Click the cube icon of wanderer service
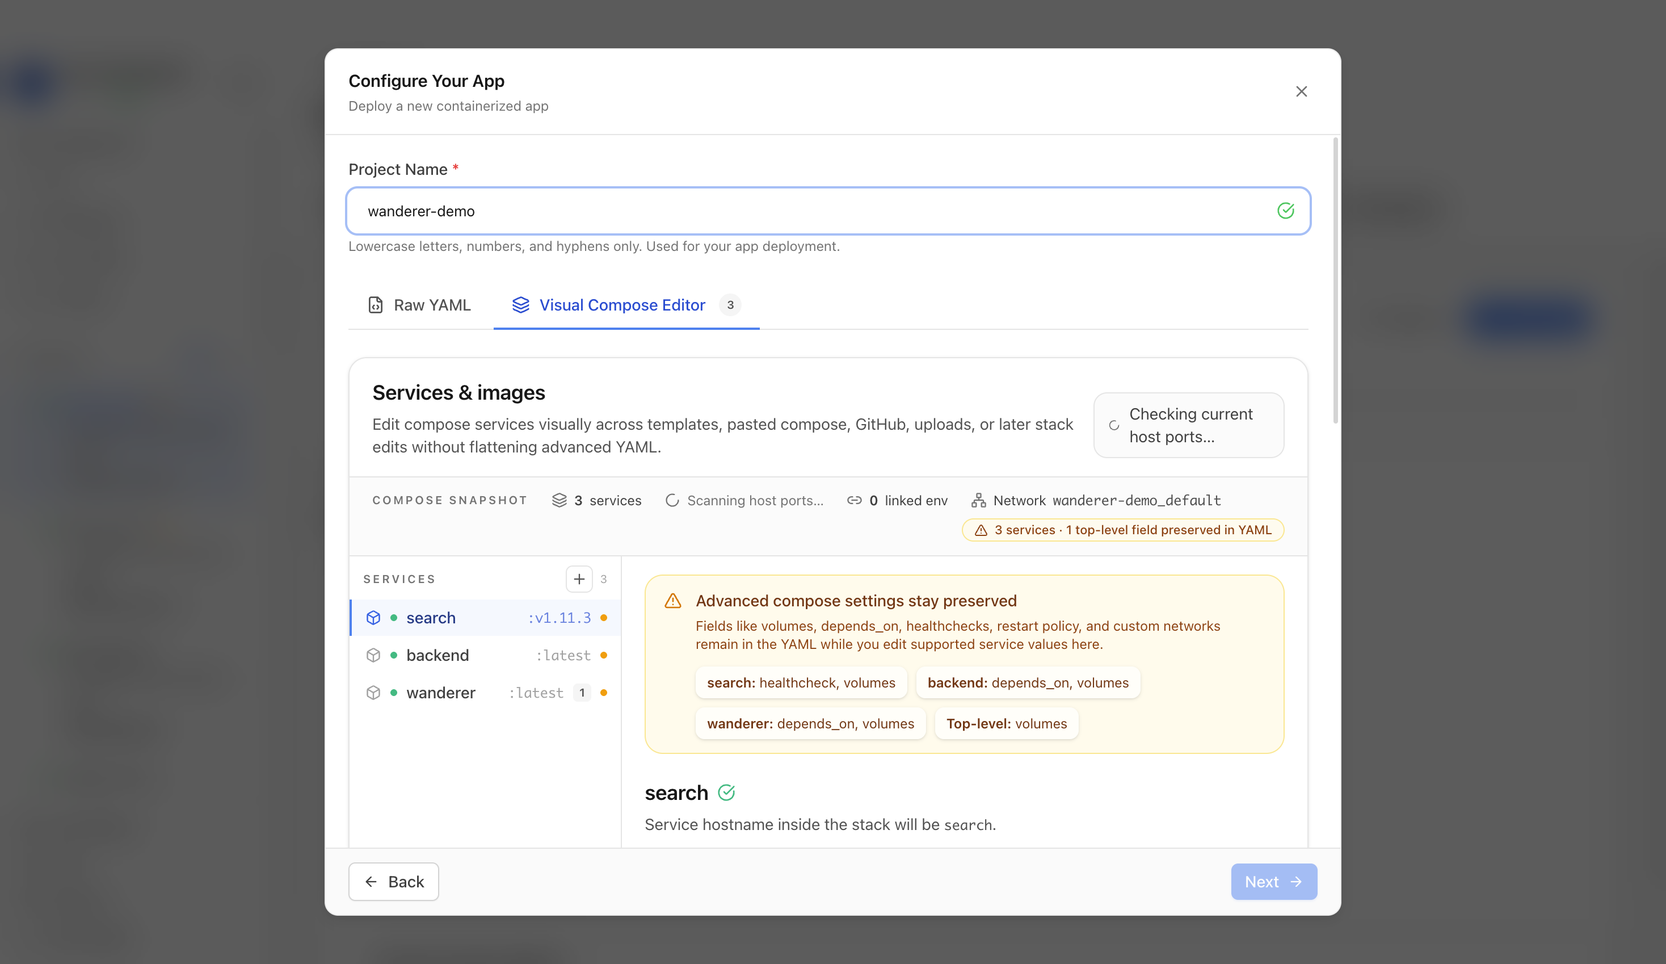1666x964 pixels. (373, 693)
